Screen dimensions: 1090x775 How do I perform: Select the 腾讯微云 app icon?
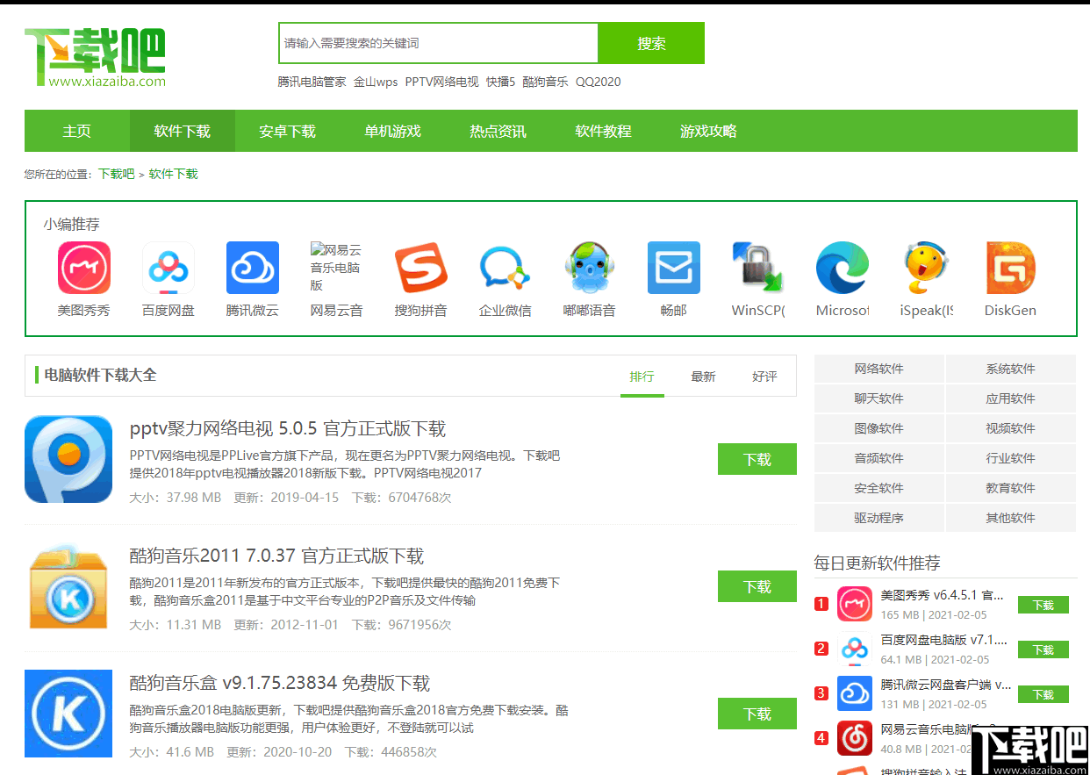pos(252,268)
